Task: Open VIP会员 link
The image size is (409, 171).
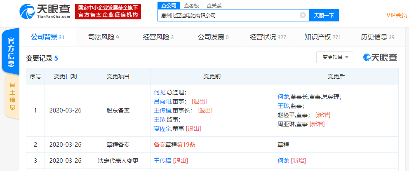Action: click(397, 15)
